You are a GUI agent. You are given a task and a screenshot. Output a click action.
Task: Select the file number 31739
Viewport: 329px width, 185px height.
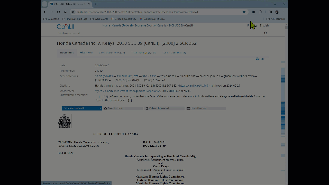[x=99, y=71]
